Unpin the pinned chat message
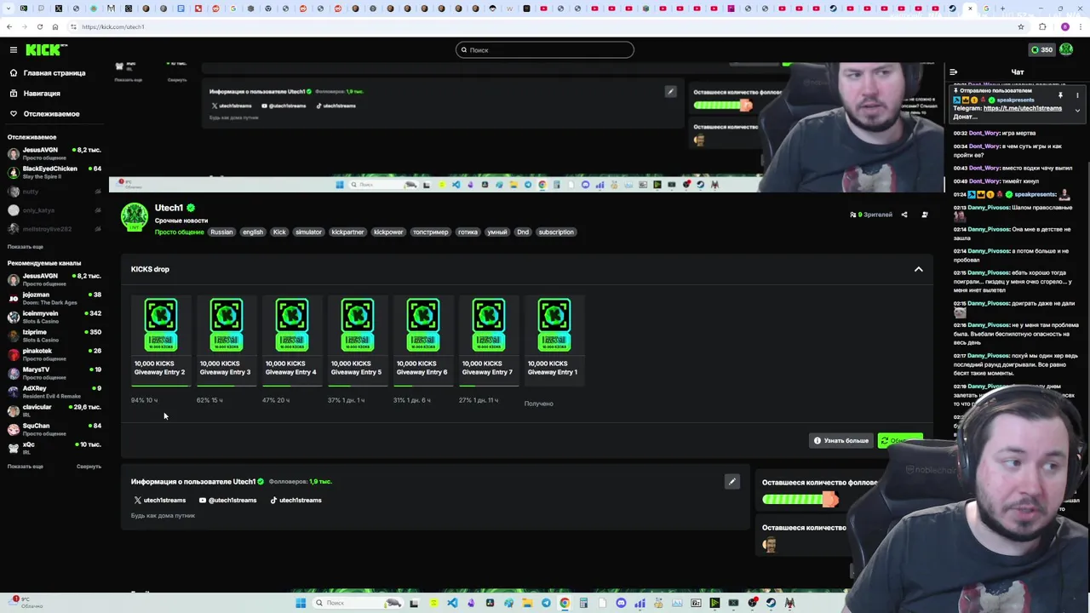The width and height of the screenshot is (1090, 613). 1060,95
